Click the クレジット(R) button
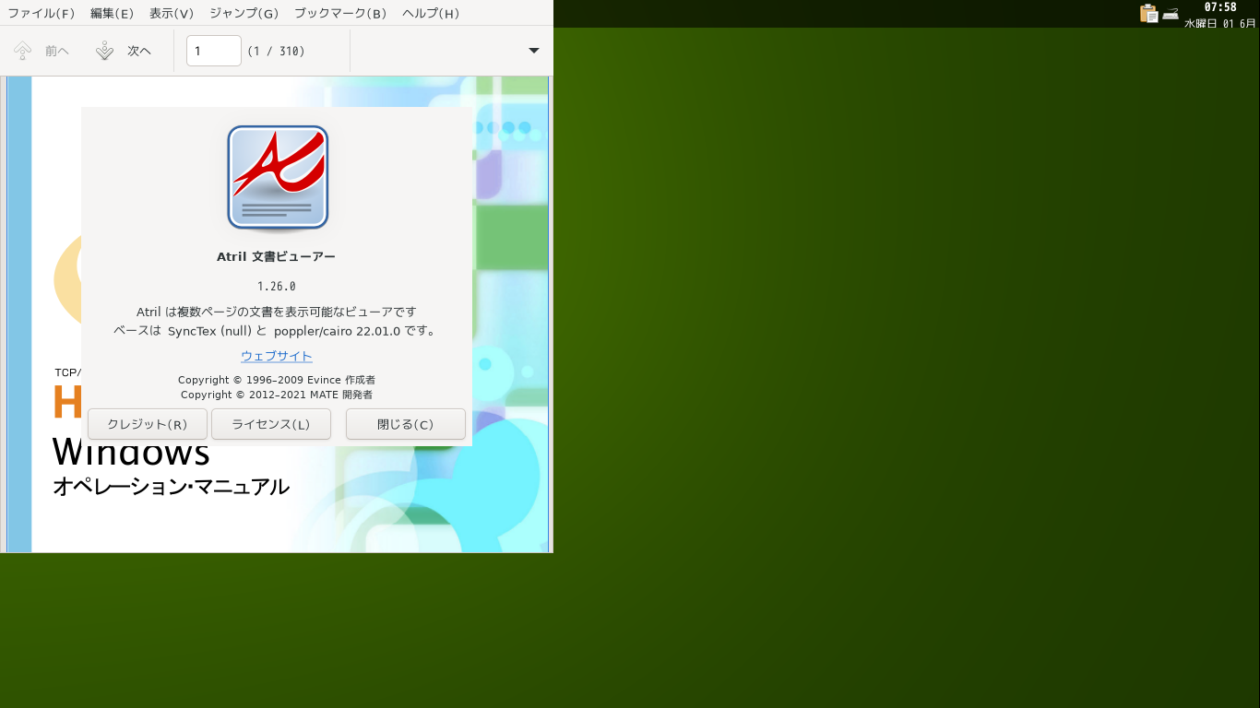Image resolution: width=1260 pixels, height=708 pixels. 148,424
